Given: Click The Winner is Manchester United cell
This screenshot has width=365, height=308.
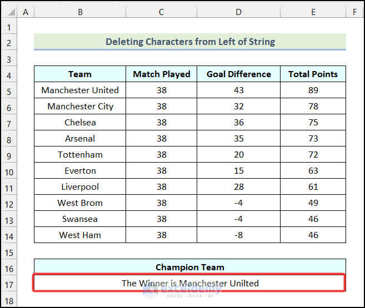Looking at the screenshot, I should (190, 283).
